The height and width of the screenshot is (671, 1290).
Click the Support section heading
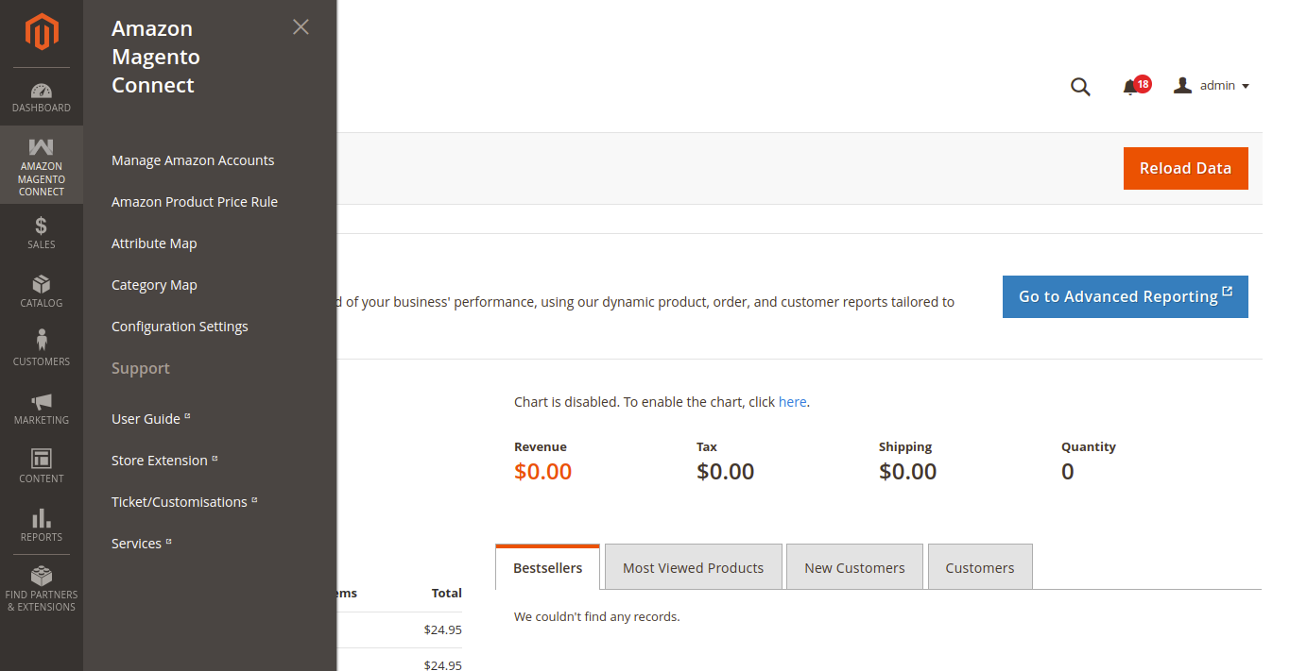(x=141, y=368)
